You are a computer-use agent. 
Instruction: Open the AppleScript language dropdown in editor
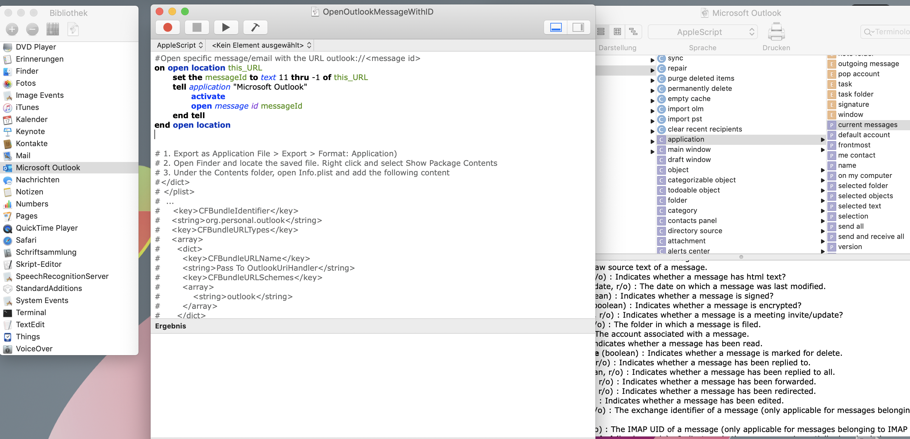point(180,45)
